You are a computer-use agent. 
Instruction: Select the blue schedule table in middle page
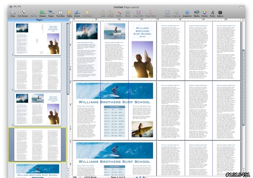(x=114, y=121)
